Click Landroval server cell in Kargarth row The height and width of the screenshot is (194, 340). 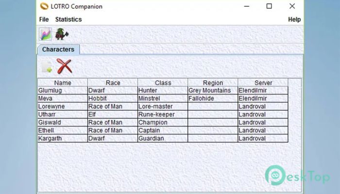(263, 139)
